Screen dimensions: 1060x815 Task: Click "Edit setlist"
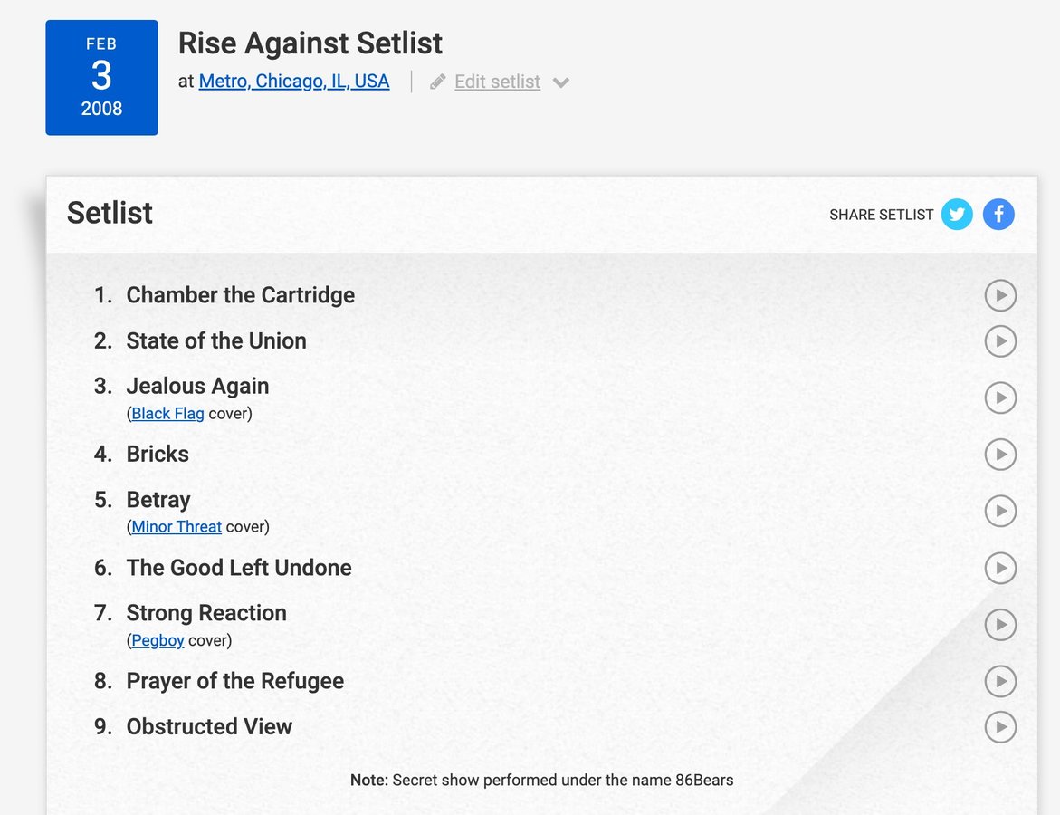497,81
